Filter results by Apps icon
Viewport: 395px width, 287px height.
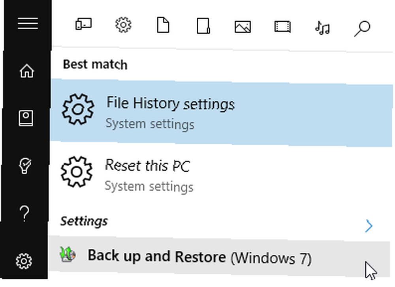83,24
